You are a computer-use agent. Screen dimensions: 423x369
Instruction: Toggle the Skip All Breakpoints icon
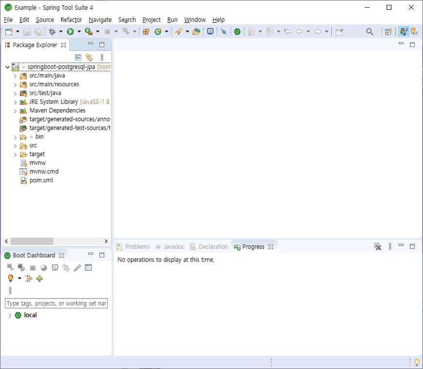[224, 32]
